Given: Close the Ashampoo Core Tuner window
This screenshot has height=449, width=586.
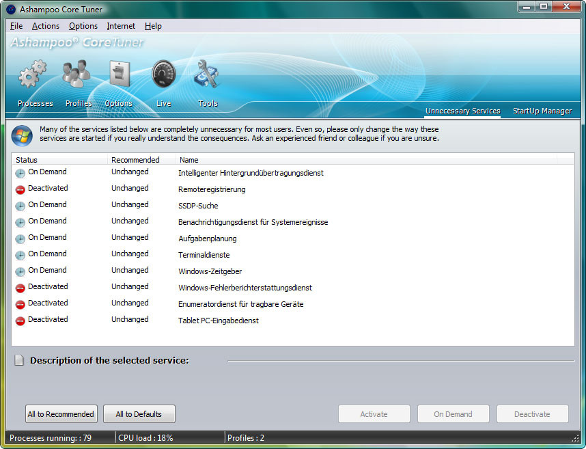Looking at the screenshot, I should point(566,6).
